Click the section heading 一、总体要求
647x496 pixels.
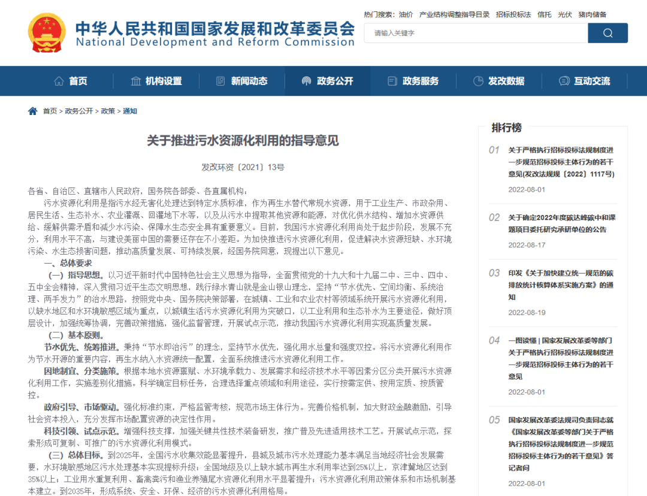point(68,263)
